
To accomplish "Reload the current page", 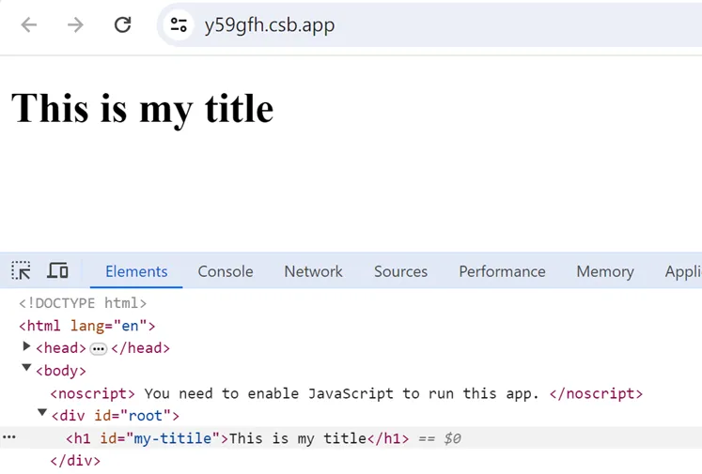I will 122,25.
